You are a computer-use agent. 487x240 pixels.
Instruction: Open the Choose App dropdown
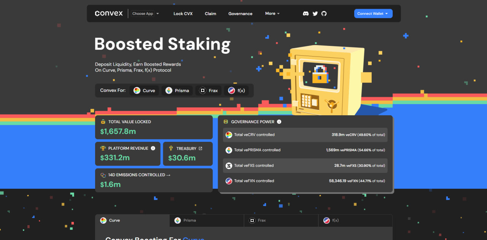[145, 14]
